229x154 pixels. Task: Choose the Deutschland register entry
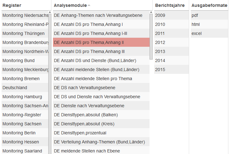click(x=15, y=88)
